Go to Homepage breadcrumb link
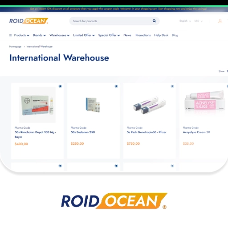Viewport: 228px width, 228px height. click(15, 47)
